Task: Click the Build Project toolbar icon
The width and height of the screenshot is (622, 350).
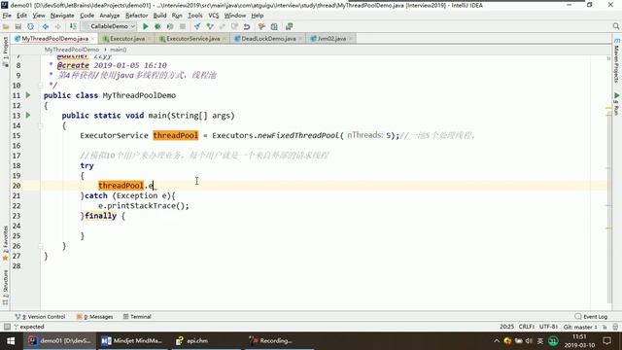Action: click(73, 26)
